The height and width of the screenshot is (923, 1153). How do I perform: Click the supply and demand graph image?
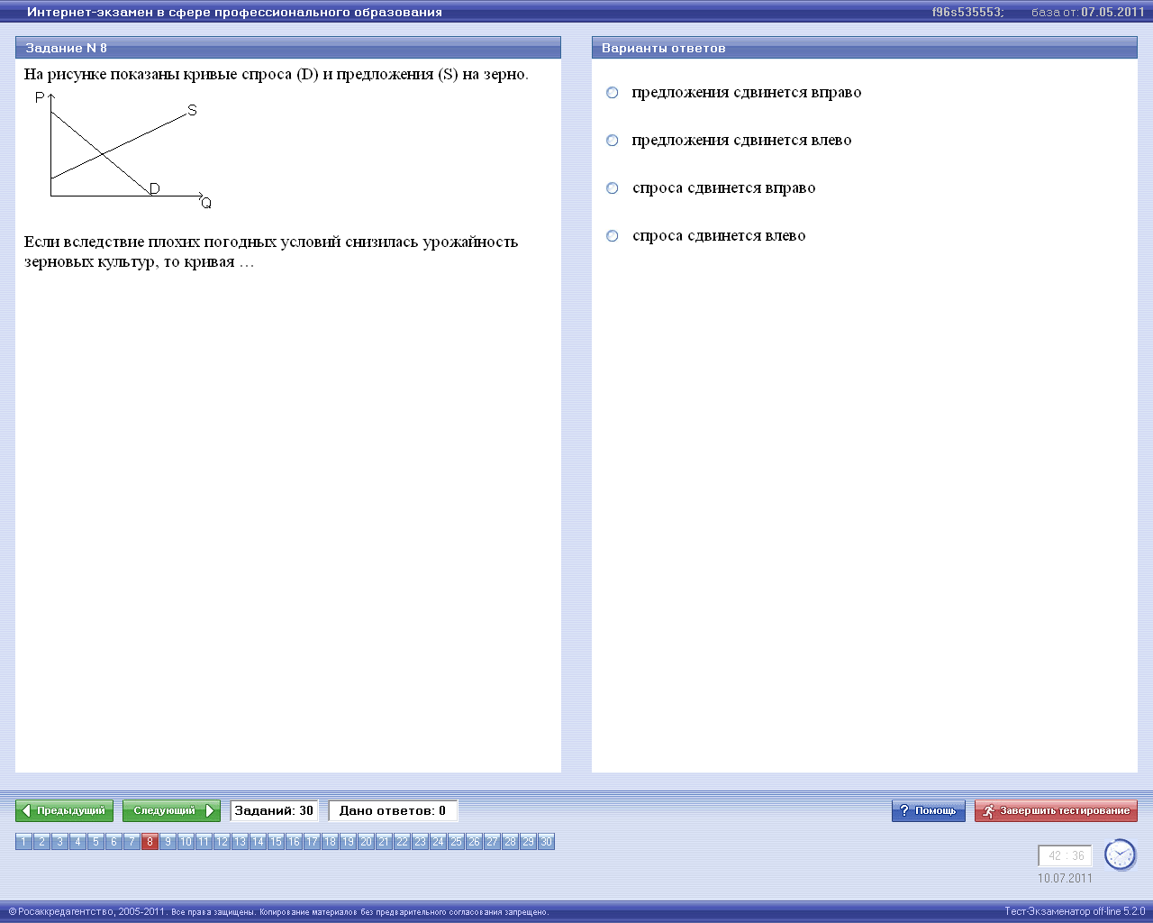click(123, 150)
